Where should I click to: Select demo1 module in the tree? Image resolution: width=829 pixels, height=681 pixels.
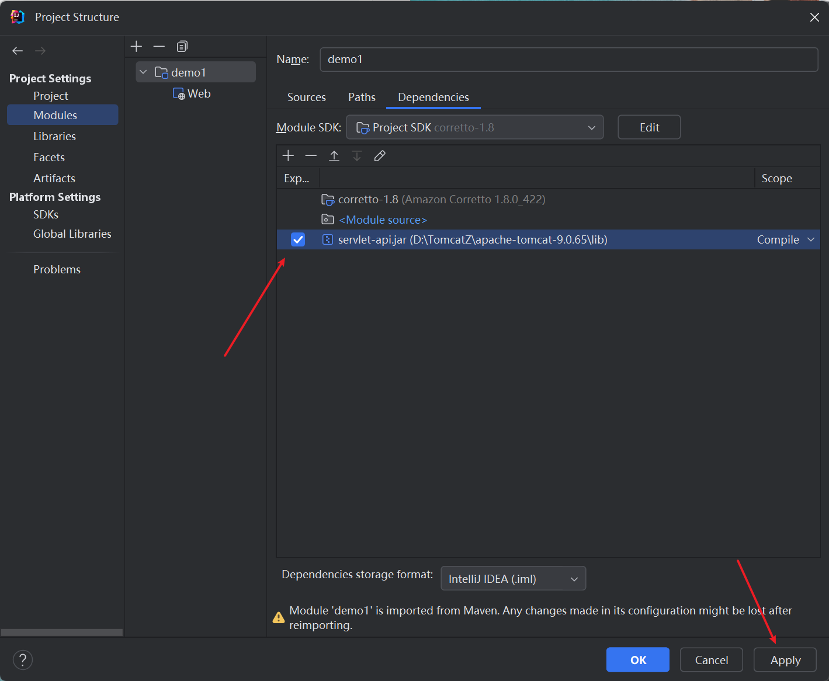pos(196,72)
